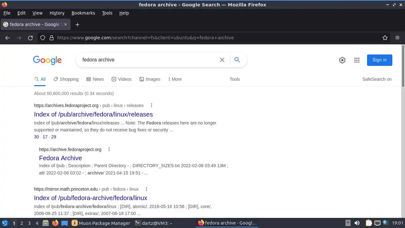Go back with the browser back arrow
Viewport: 405px width, 228px height.
pos(8,38)
